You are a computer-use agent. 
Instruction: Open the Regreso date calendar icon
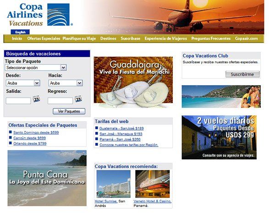click(x=78, y=99)
